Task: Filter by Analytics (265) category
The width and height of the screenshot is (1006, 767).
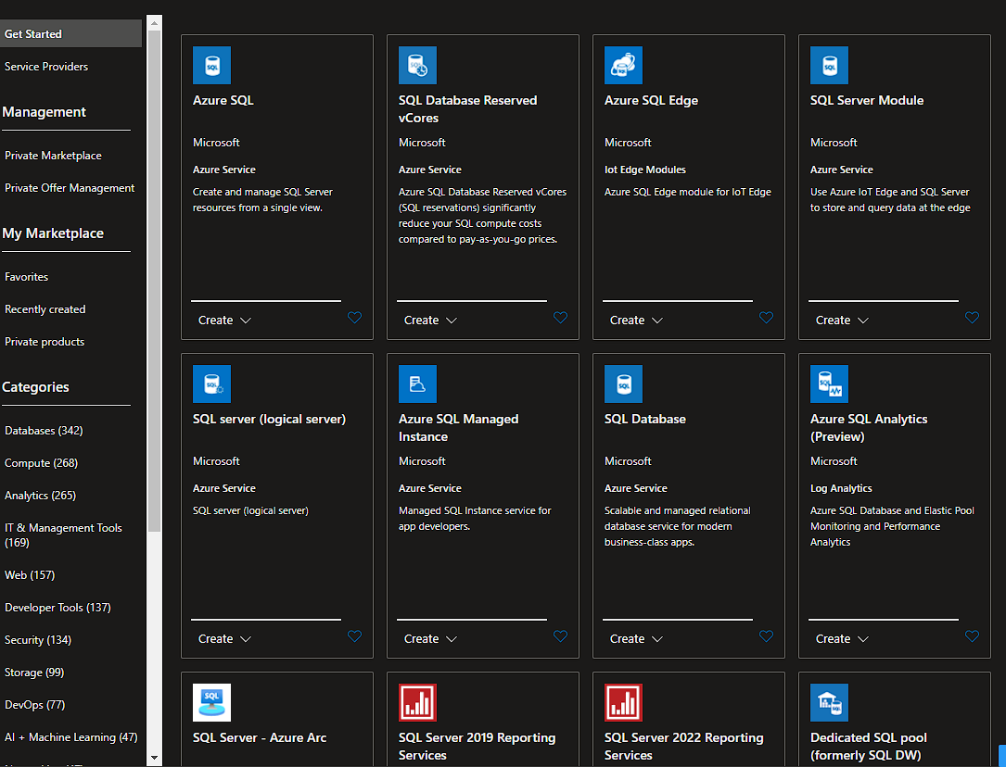Action: (x=41, y=496)
